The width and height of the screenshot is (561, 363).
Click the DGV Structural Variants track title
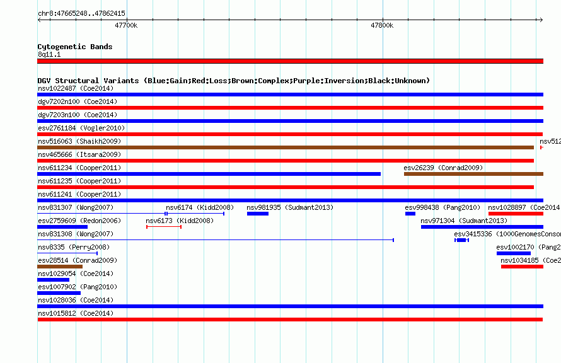[x=234, y=81]
